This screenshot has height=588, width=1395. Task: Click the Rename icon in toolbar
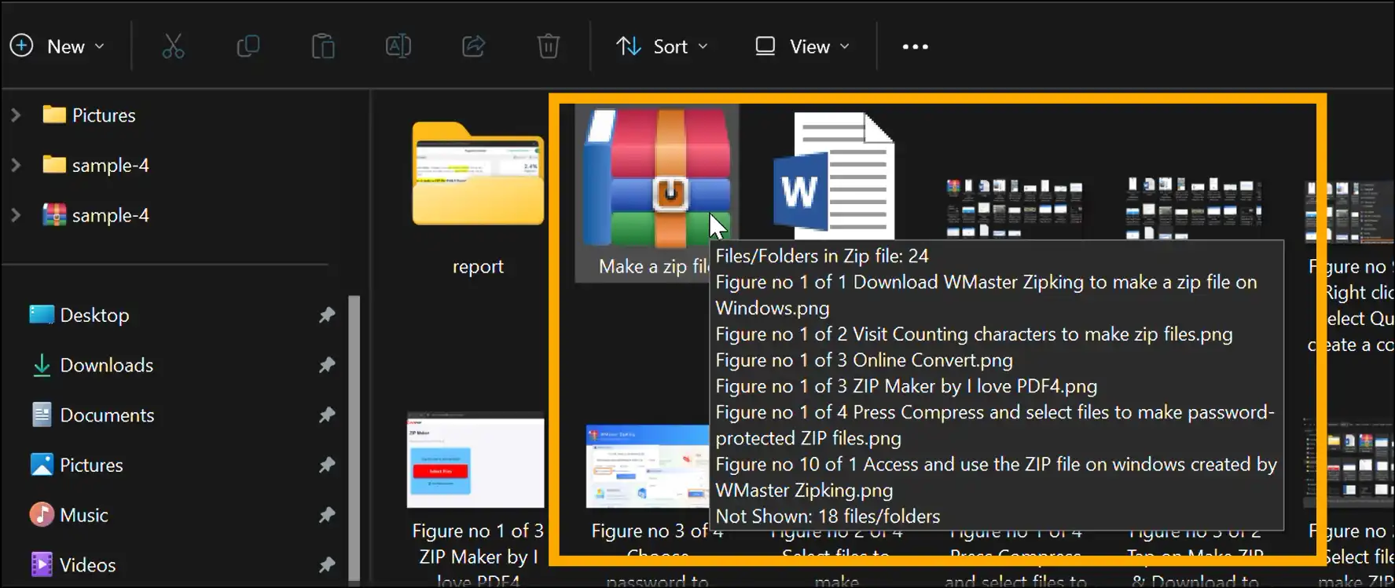(398, 46)
